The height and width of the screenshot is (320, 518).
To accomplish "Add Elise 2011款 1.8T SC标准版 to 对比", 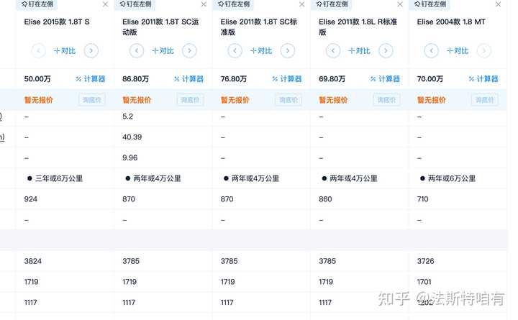I will [x=261, y=51].
